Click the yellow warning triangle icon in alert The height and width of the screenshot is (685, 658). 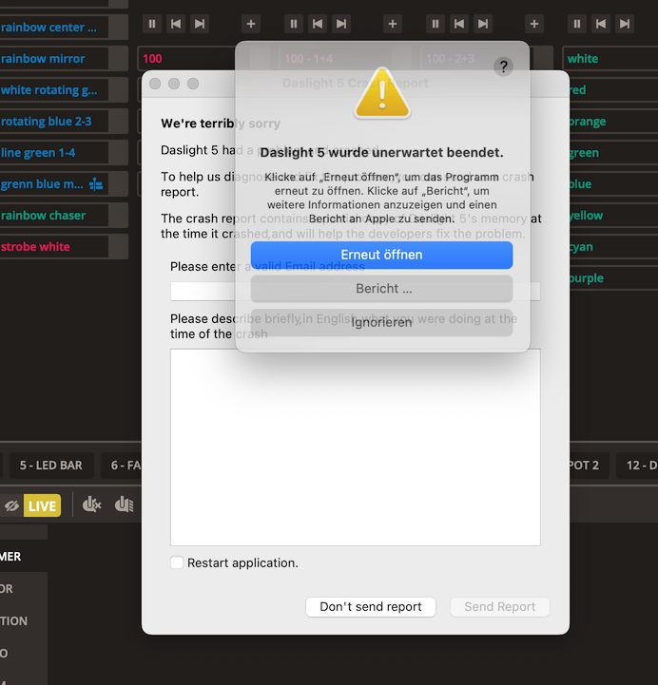point(382,93)
